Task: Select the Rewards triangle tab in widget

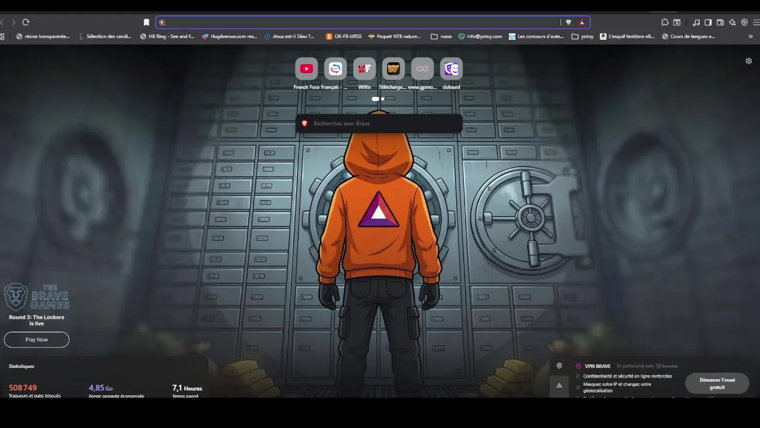Action: click(559, 385)
